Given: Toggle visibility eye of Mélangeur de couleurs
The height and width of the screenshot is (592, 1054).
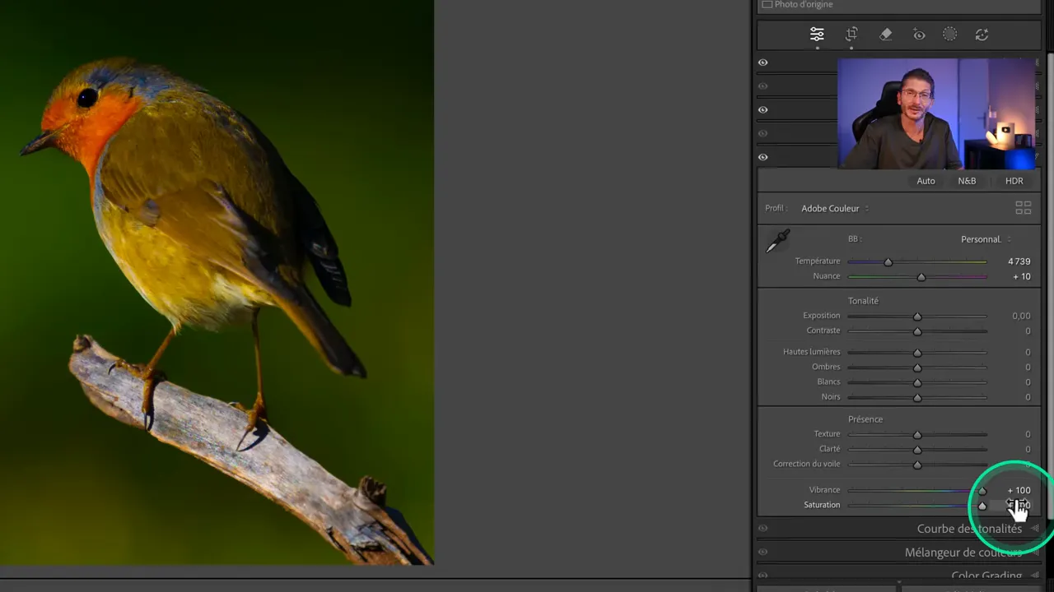Looking at the screenshot, I should pos(763,553).
